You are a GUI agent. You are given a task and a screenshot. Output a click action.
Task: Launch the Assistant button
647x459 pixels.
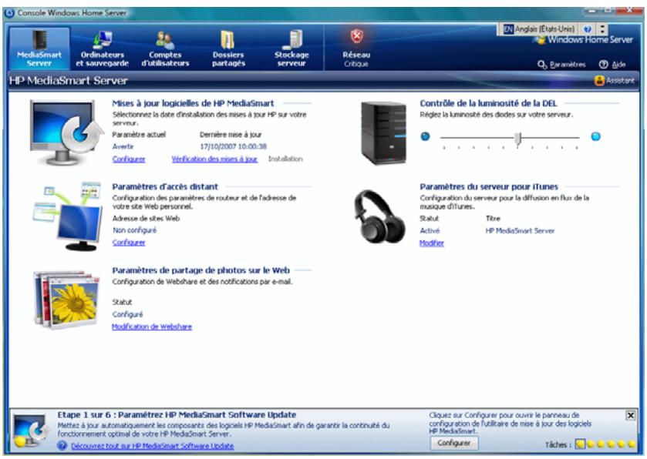tap(615, 80)
